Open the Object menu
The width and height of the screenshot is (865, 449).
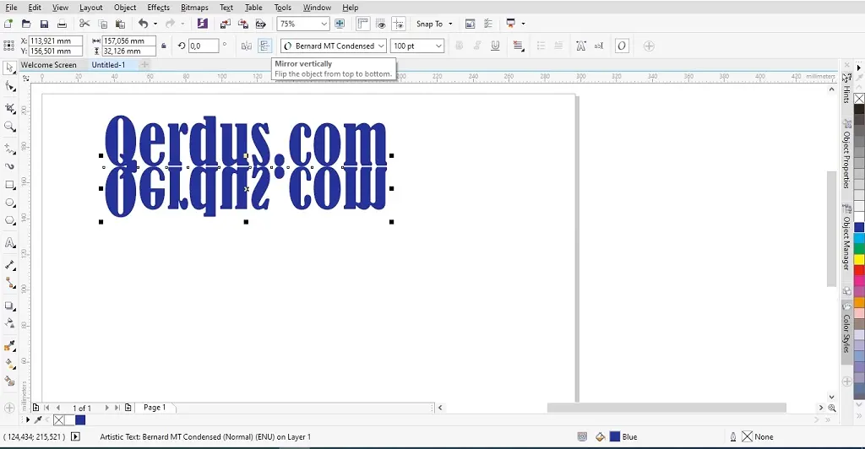point(125,7)
